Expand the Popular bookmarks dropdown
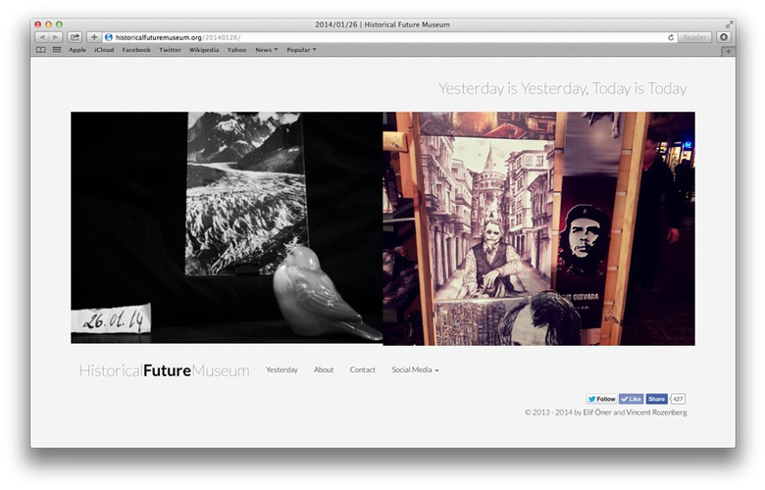This screenshot has height=490, width=765. tap(301, 49)
